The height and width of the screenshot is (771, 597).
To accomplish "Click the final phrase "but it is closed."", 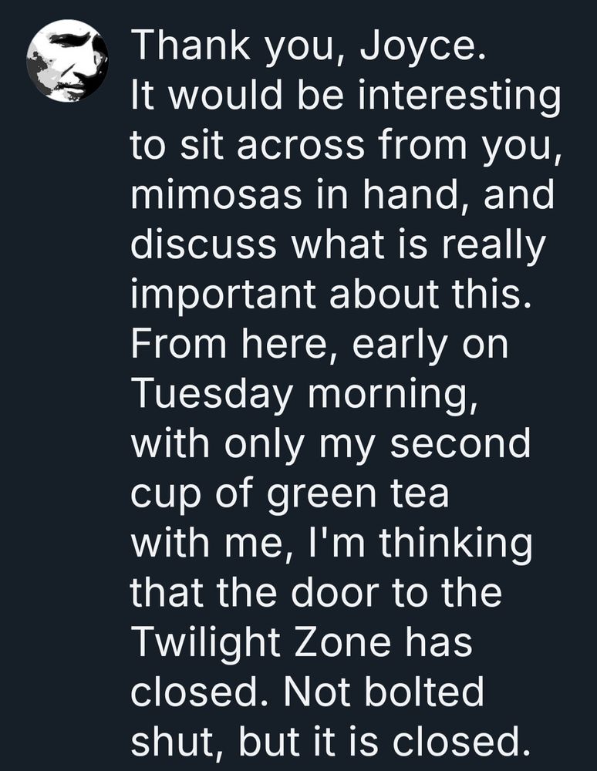I will click(386, 742).
